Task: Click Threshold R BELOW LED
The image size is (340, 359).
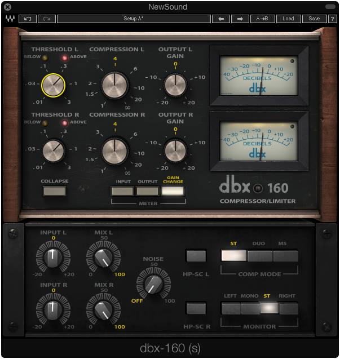Action: tap(45, 123)
